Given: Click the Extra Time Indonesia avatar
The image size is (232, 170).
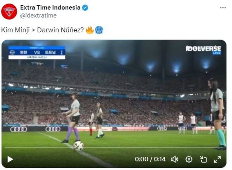Looking at the screenshot, I should (x=9, y=11).
